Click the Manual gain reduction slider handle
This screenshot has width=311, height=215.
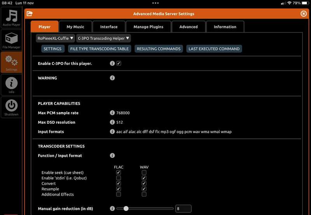126,209
